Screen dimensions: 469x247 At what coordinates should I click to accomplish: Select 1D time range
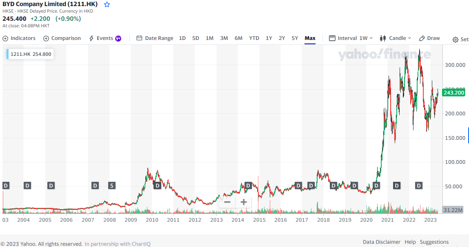(x=182, y=38)
